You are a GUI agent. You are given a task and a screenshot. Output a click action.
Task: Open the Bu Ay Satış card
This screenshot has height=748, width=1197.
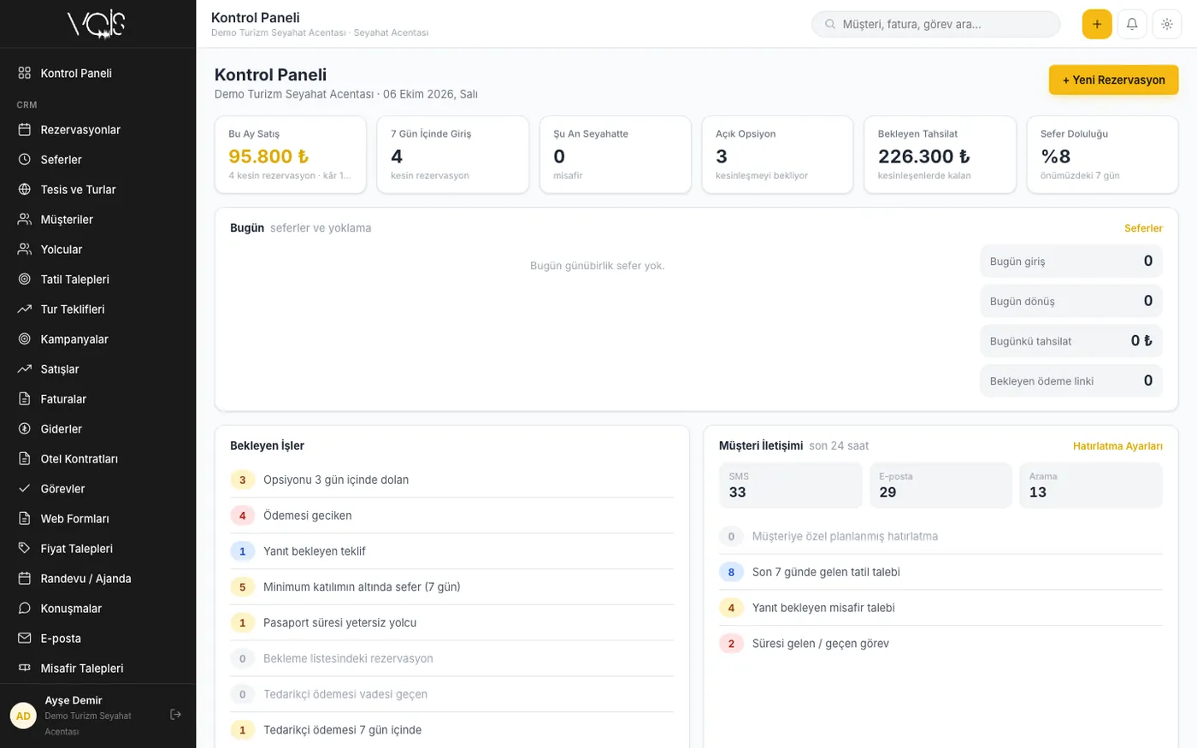[x=291, y=155]
